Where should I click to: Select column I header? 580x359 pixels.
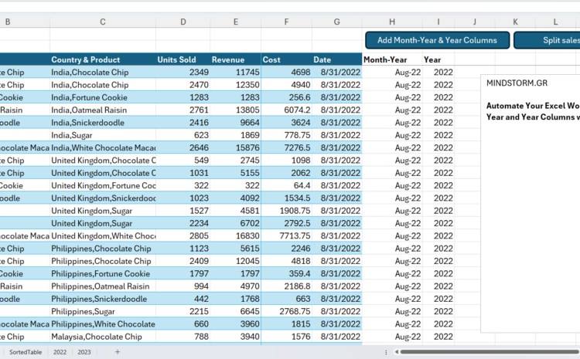pyautogui.click(x=438, y=22)
